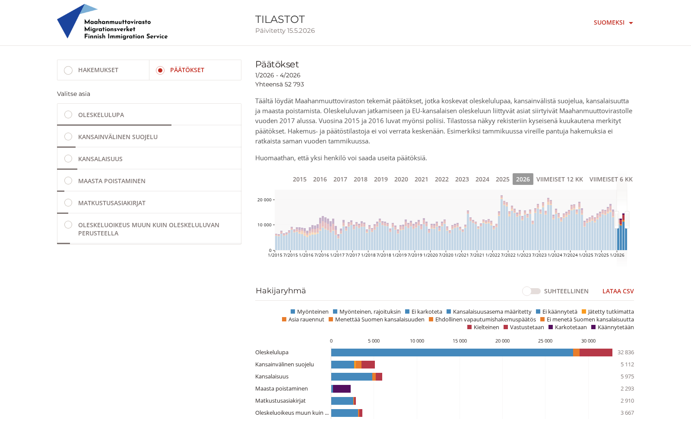Toggle the SUHTEELLINEN switch

pyautogui.click(x=531, y=291)
